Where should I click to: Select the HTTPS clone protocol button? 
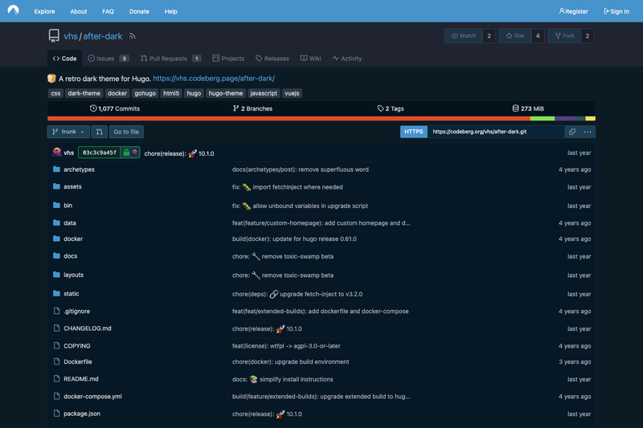pos(413,132)
